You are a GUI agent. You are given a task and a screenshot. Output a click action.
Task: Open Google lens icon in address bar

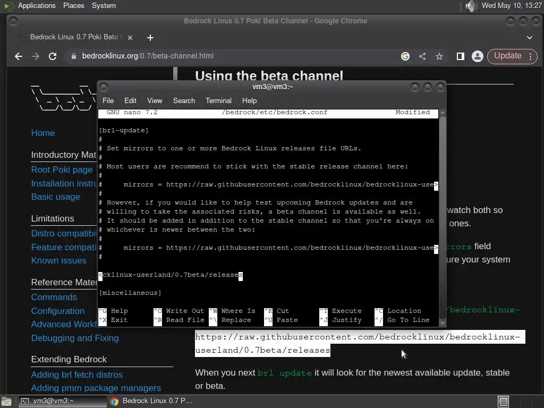click(405, 56)
